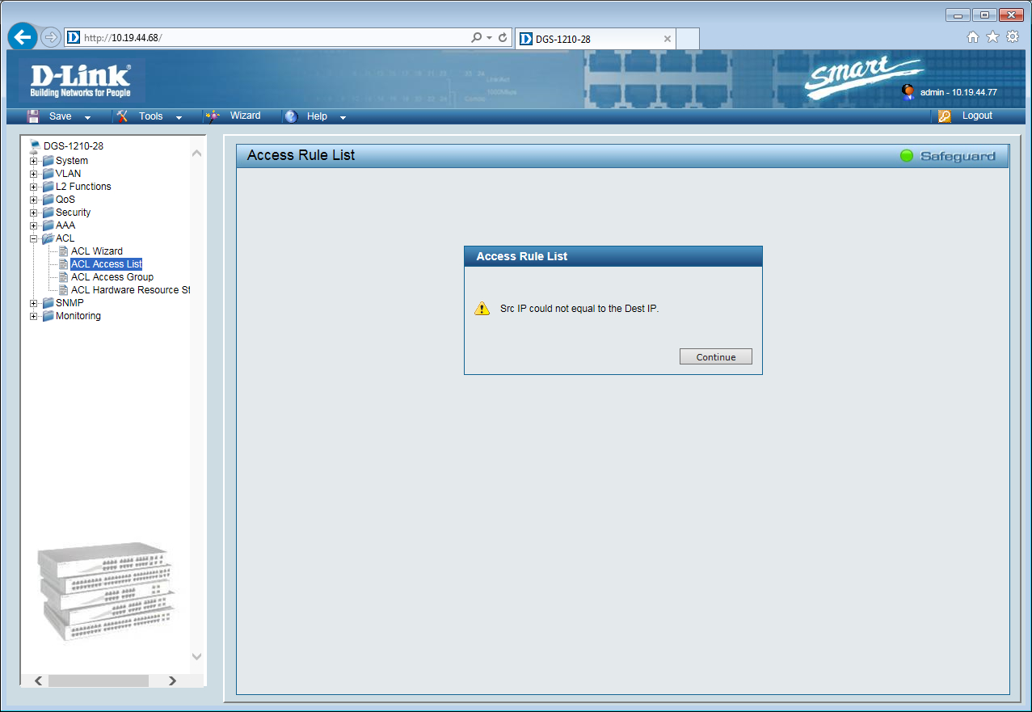The width and height of the screenshot is (1032, 712).
Task: Click the browser Forward button
Action: click(x=51, y=37)
